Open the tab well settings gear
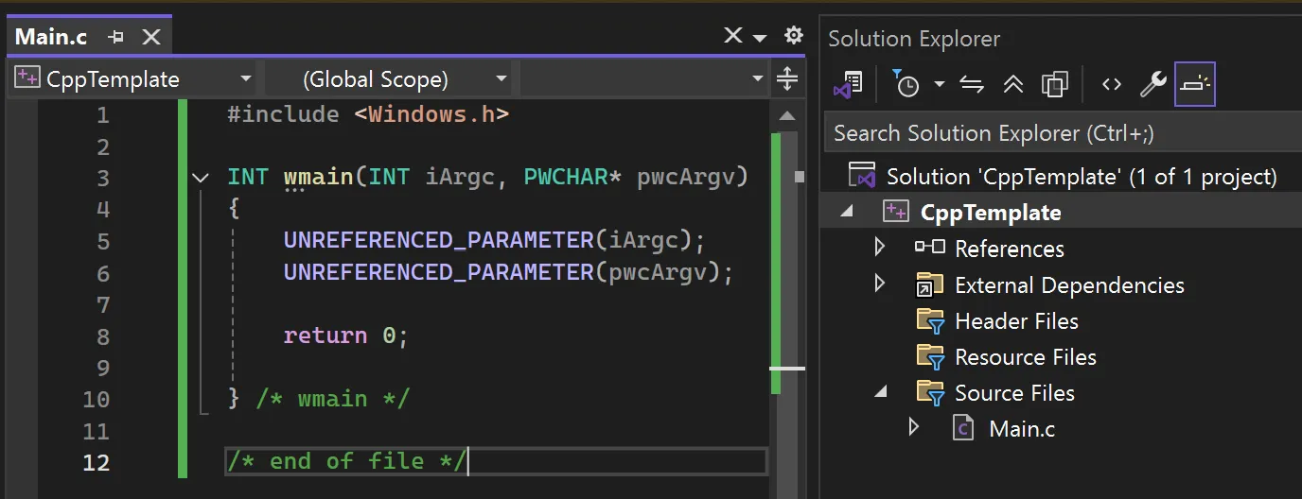This screenshot has height=499, width=1302. pyautogui.click(x=793, y=36)
